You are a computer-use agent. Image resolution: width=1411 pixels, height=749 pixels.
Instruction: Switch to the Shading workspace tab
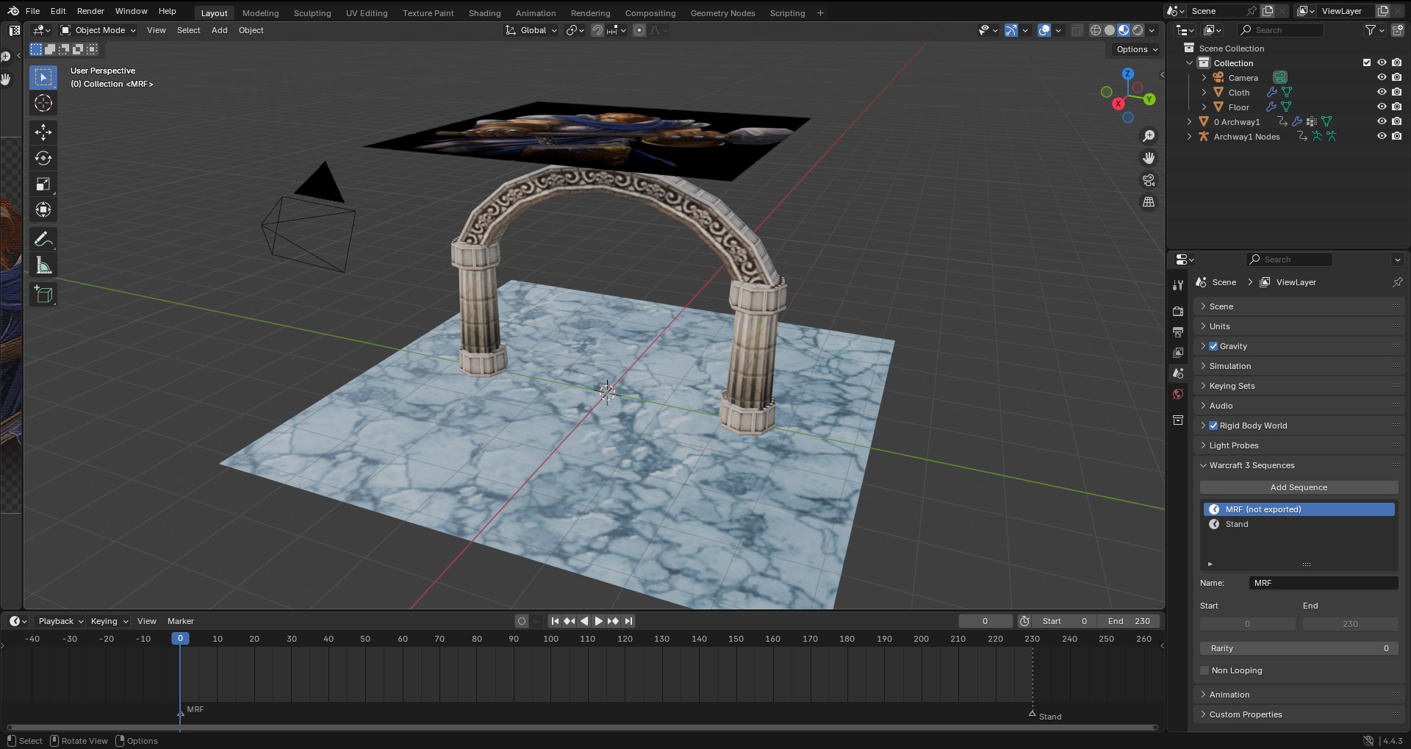pos(484,13)
